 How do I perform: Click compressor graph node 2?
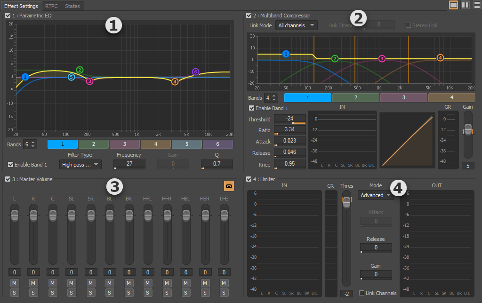[x=335, y=59]
